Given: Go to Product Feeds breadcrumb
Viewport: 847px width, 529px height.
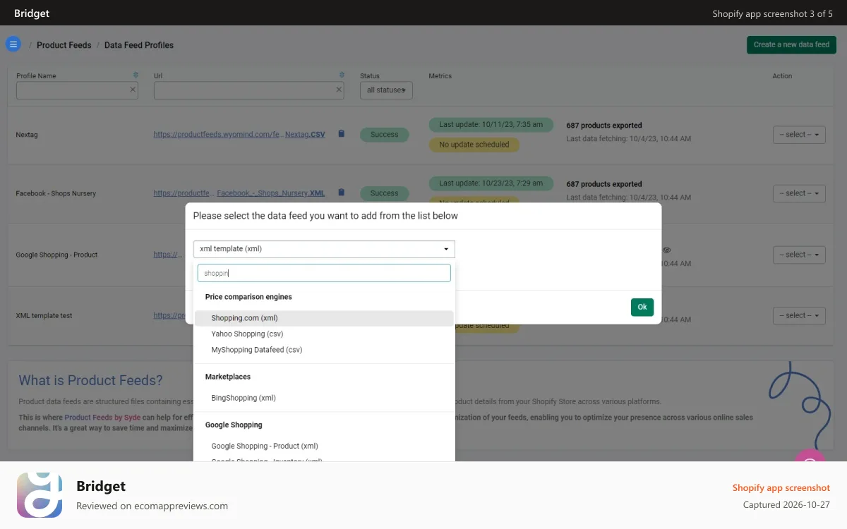Looking at the screenshot, I should 64,45.
